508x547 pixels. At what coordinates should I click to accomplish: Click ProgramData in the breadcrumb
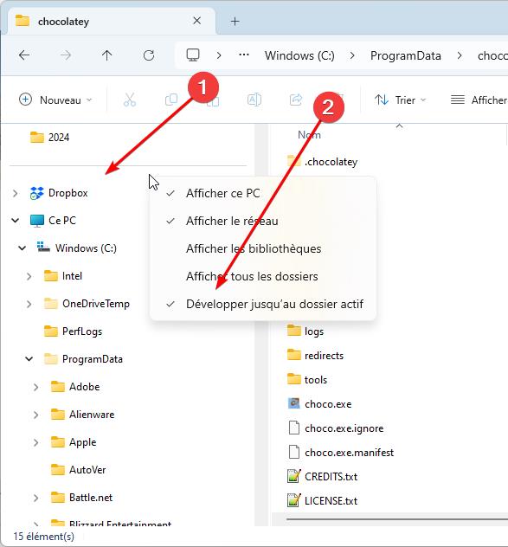tap(405, 55)
